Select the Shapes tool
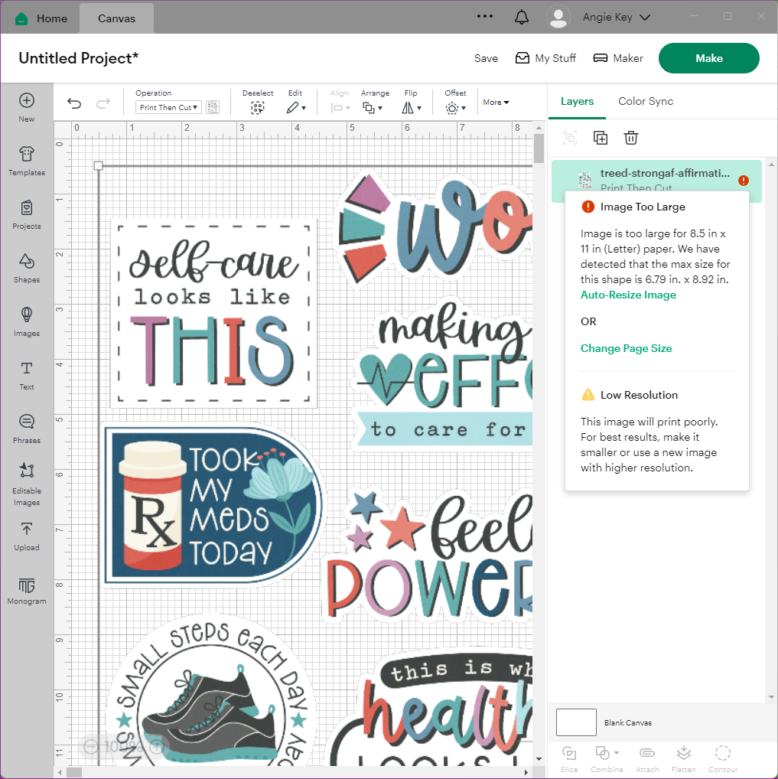The width and height of the screenshot is (778, 779). tap(27, 267)
